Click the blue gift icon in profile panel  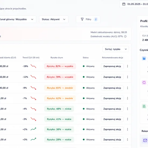(x=144, y=58)
